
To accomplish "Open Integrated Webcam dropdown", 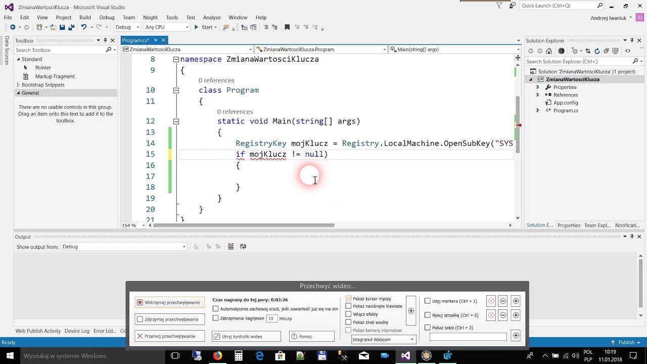I will (x=383, y=340).
